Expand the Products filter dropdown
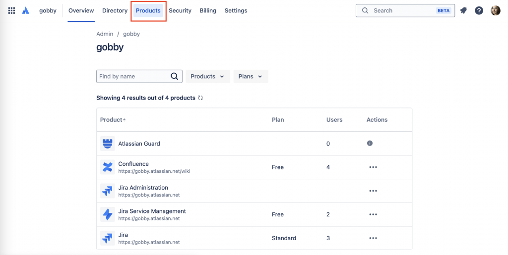Image resolution: width=508 pixels, height=255 pixels. (207, 76)
